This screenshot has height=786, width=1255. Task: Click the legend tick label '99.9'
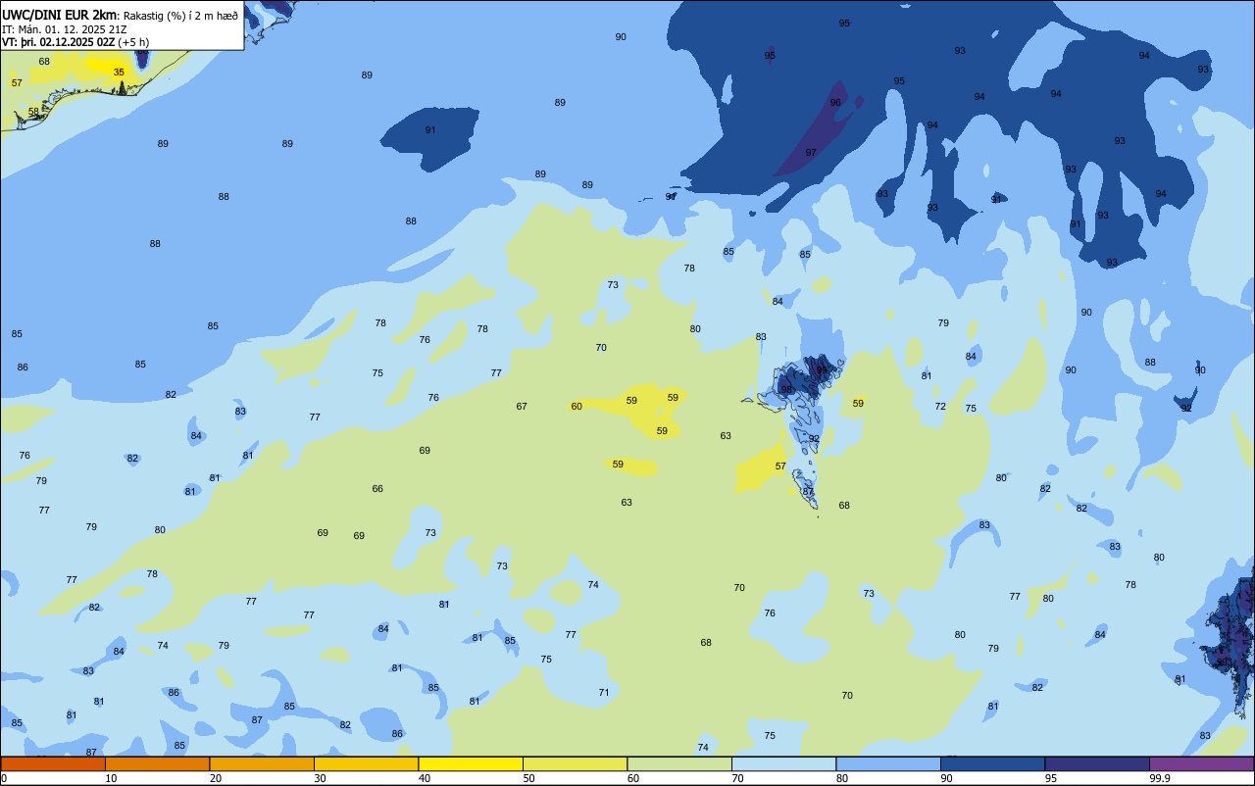click(x=1159, y=778)
